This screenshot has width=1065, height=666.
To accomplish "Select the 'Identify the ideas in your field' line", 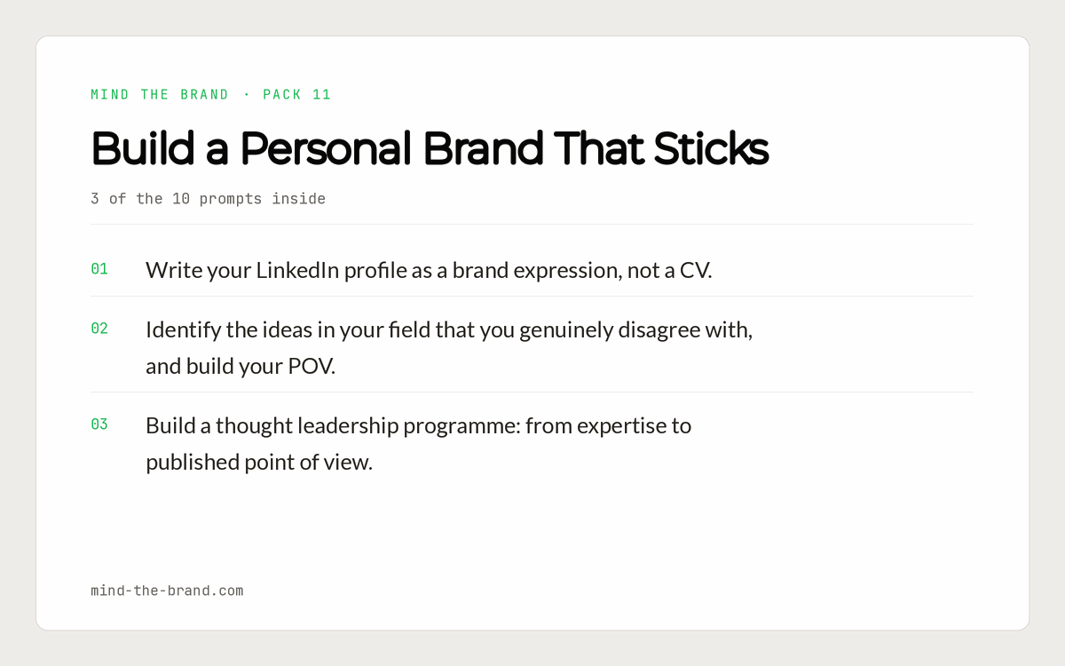I will click(449, 330).
